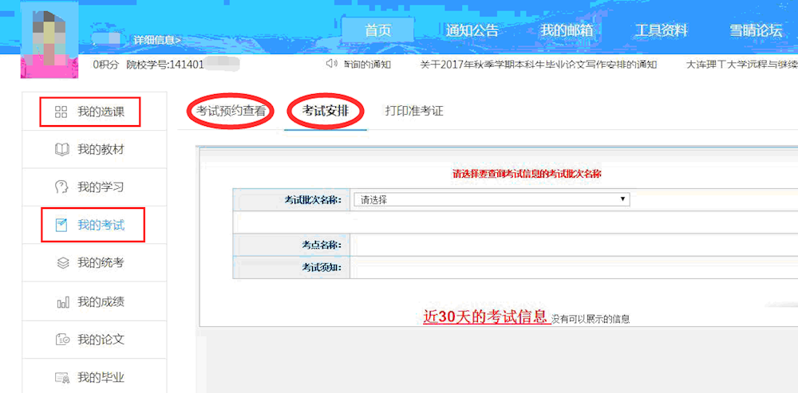This screenshot has height=393, width=798.
Task: Open the 打印准考证 tab
Action: pyautogui.click(x=413, y=112)
